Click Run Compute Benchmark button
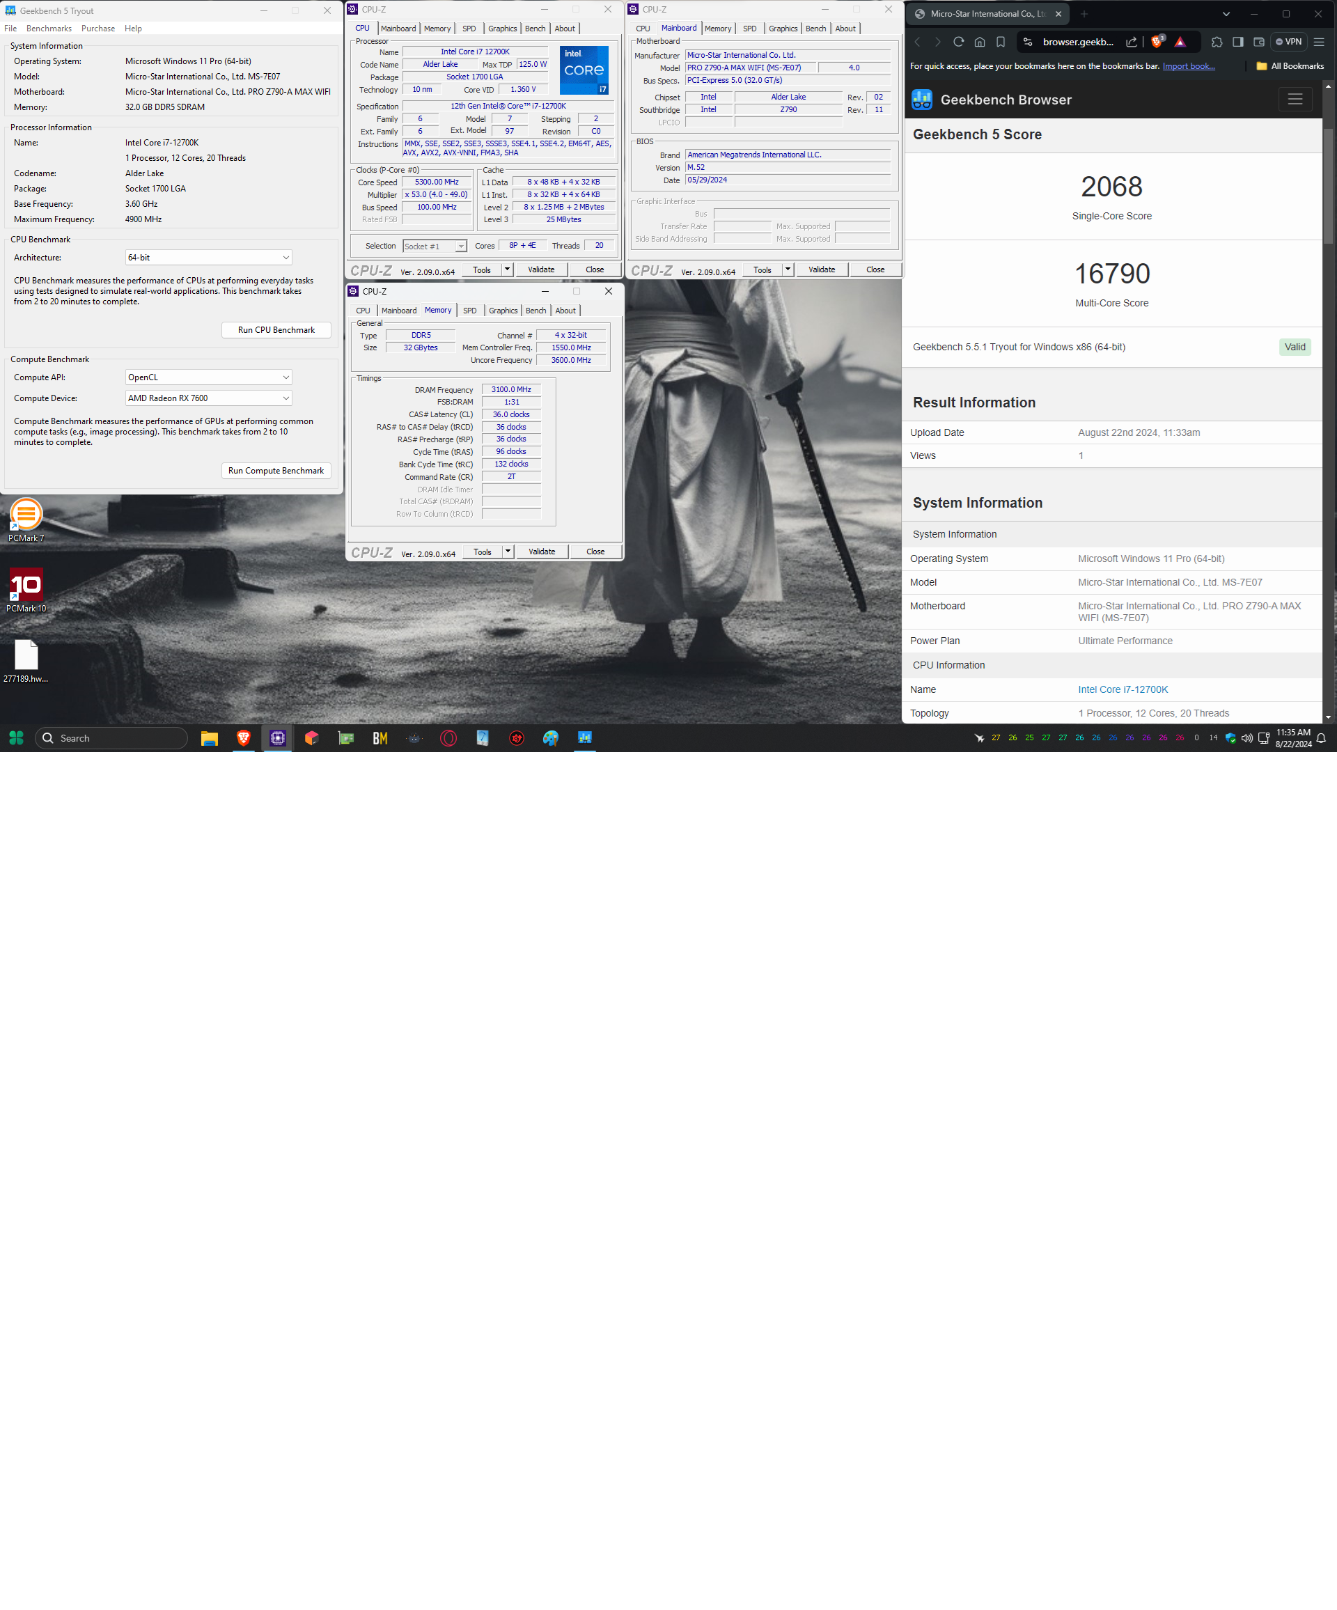Image resolution: width=1337 pixels, height=1610 pixels. coord(276,471)
